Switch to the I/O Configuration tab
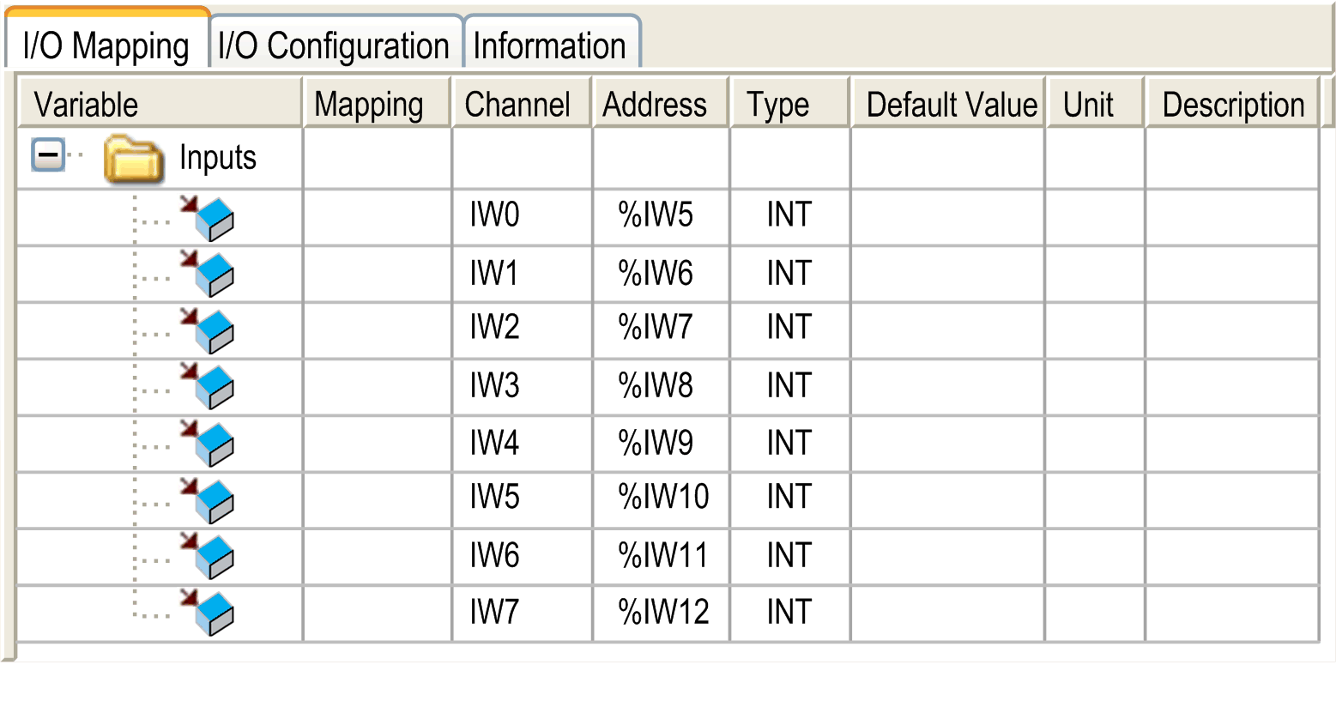This screenshot has height=701, width=1336. click(334, 46)
